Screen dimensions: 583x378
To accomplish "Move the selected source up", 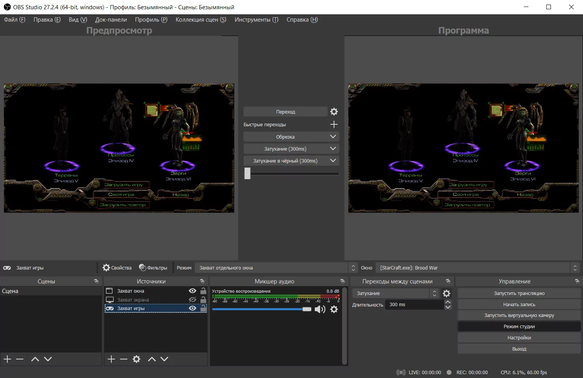I will (152, 359).
